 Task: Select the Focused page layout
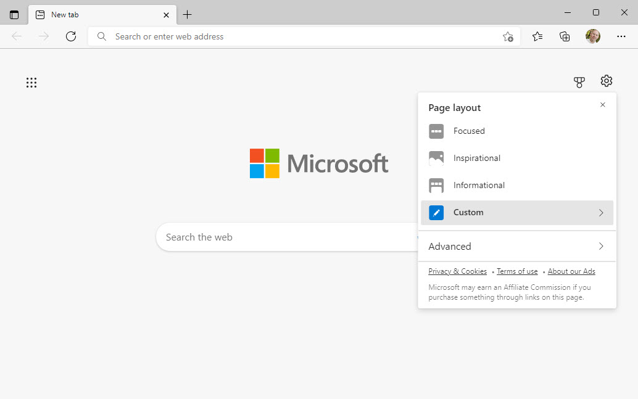(x=469, y=131)
